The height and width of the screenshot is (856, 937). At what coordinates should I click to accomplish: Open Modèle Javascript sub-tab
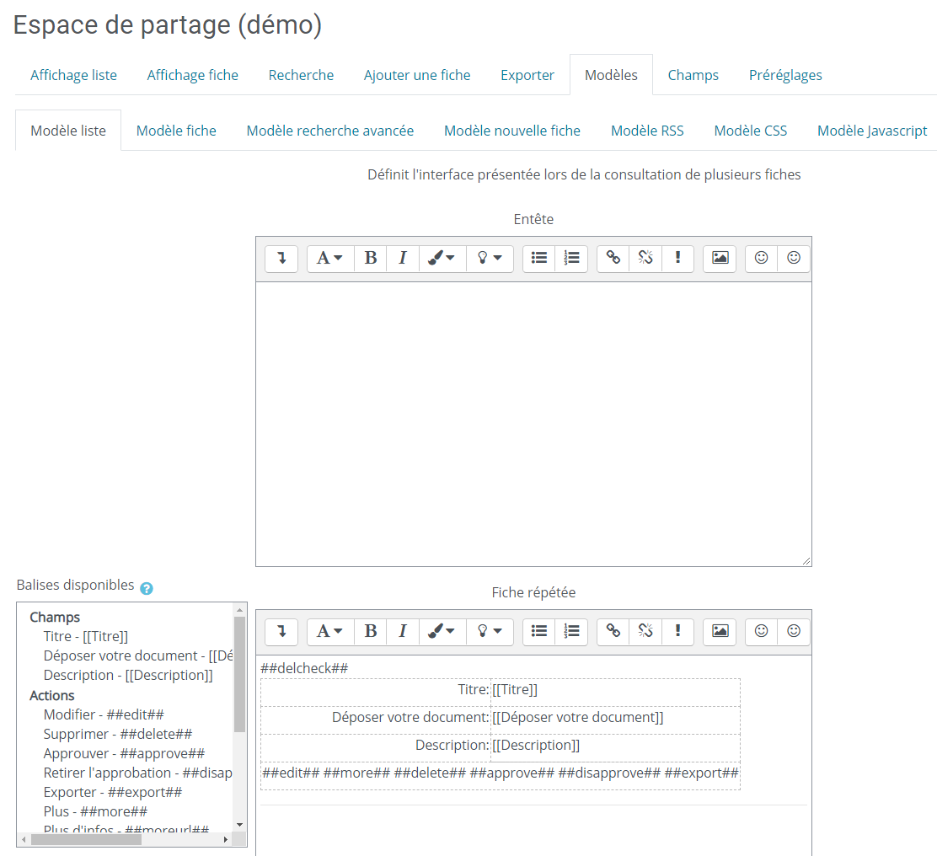[872, 131]
